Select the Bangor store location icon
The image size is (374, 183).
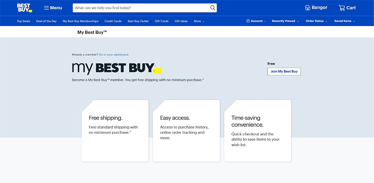[307, 8]
